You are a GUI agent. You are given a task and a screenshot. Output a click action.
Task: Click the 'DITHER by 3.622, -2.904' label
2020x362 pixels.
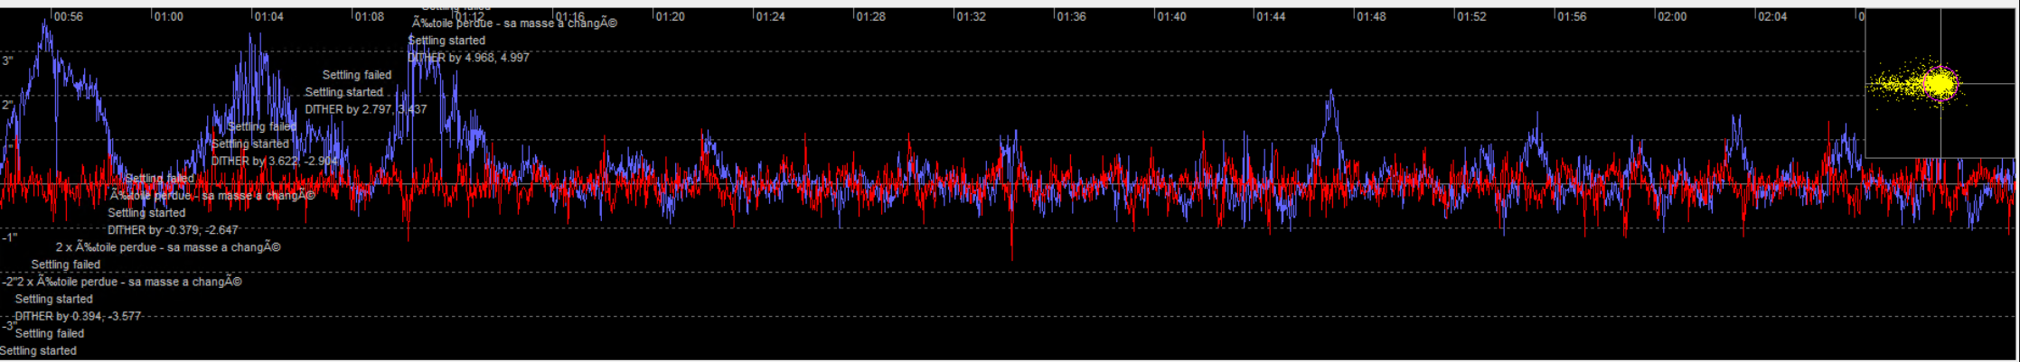[275, 161]
